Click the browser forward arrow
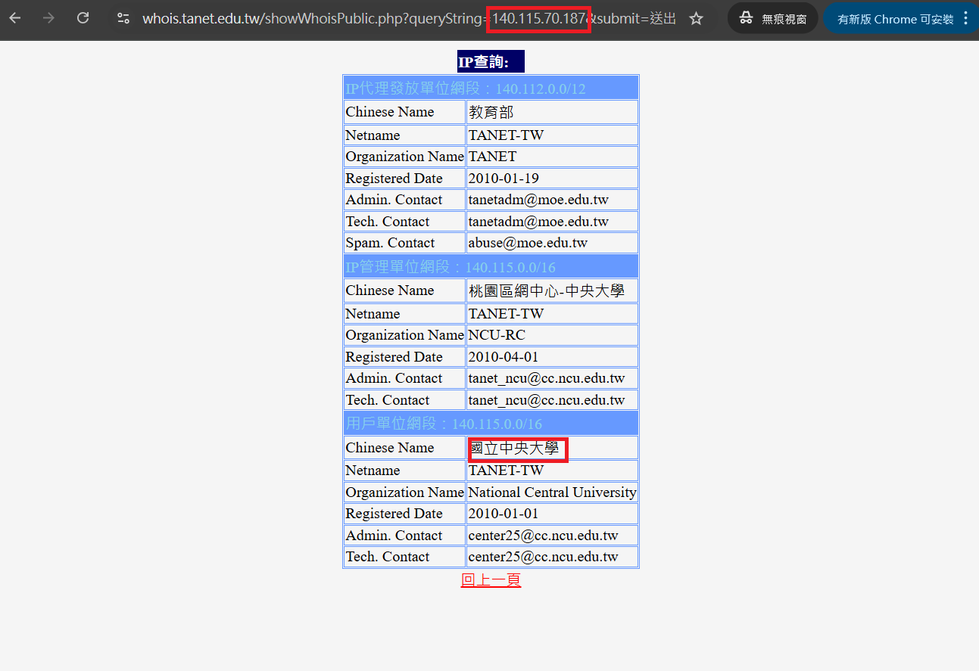Image resolution: width=979 pixels, height=671 pixels. tap(49, 18)
